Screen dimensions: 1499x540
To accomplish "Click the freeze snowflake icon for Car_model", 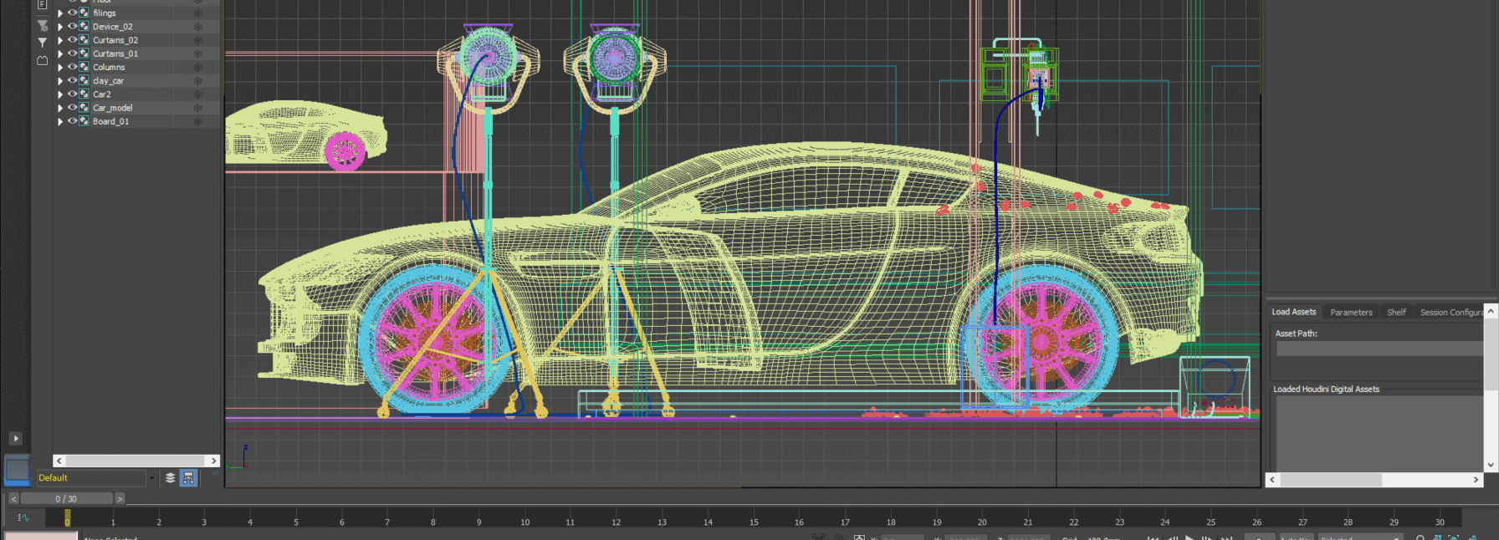I will point(198,108).
